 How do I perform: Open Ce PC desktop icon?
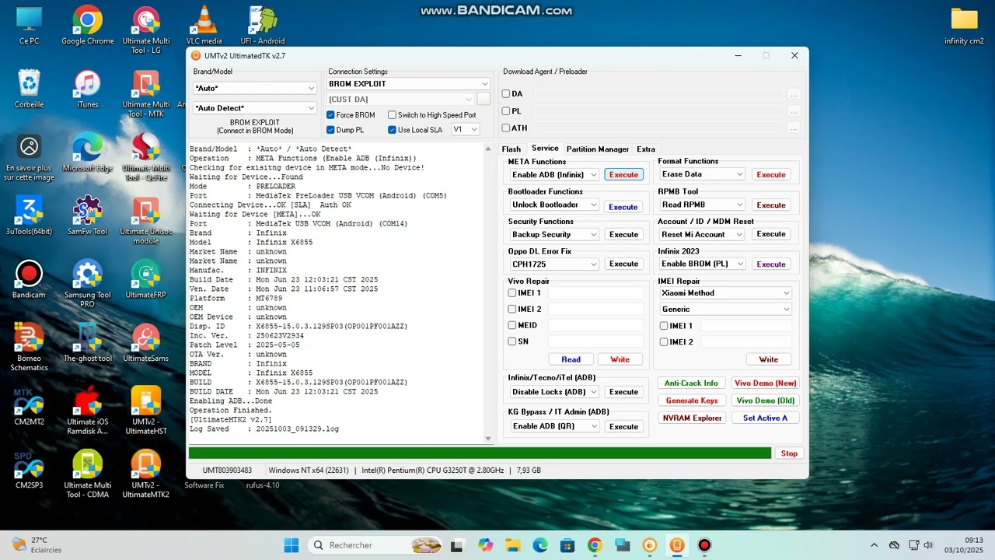tap(29, 25)
